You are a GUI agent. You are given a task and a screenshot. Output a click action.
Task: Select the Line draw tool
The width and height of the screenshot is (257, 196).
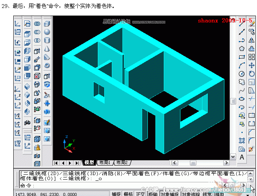[242, 24]
